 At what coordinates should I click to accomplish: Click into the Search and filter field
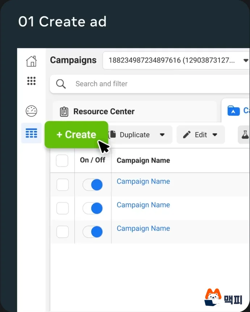point(150,84)
